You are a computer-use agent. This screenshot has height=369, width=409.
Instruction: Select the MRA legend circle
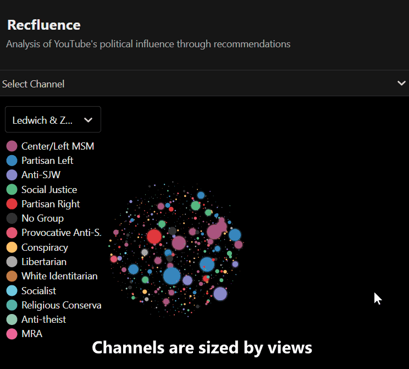(x=12, y=334)
